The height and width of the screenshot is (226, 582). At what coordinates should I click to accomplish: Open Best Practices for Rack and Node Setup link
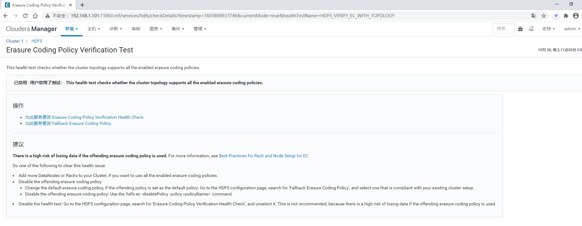263,156
